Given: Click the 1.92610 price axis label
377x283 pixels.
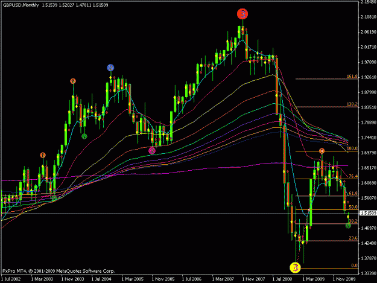Looking at the screenshot, I should 369,77.
